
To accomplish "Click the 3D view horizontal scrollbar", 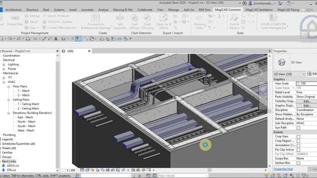I will tap(210, 170).
